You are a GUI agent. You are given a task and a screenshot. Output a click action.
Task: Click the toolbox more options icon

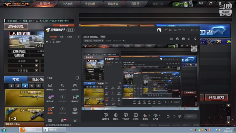[x=77, y=78]
